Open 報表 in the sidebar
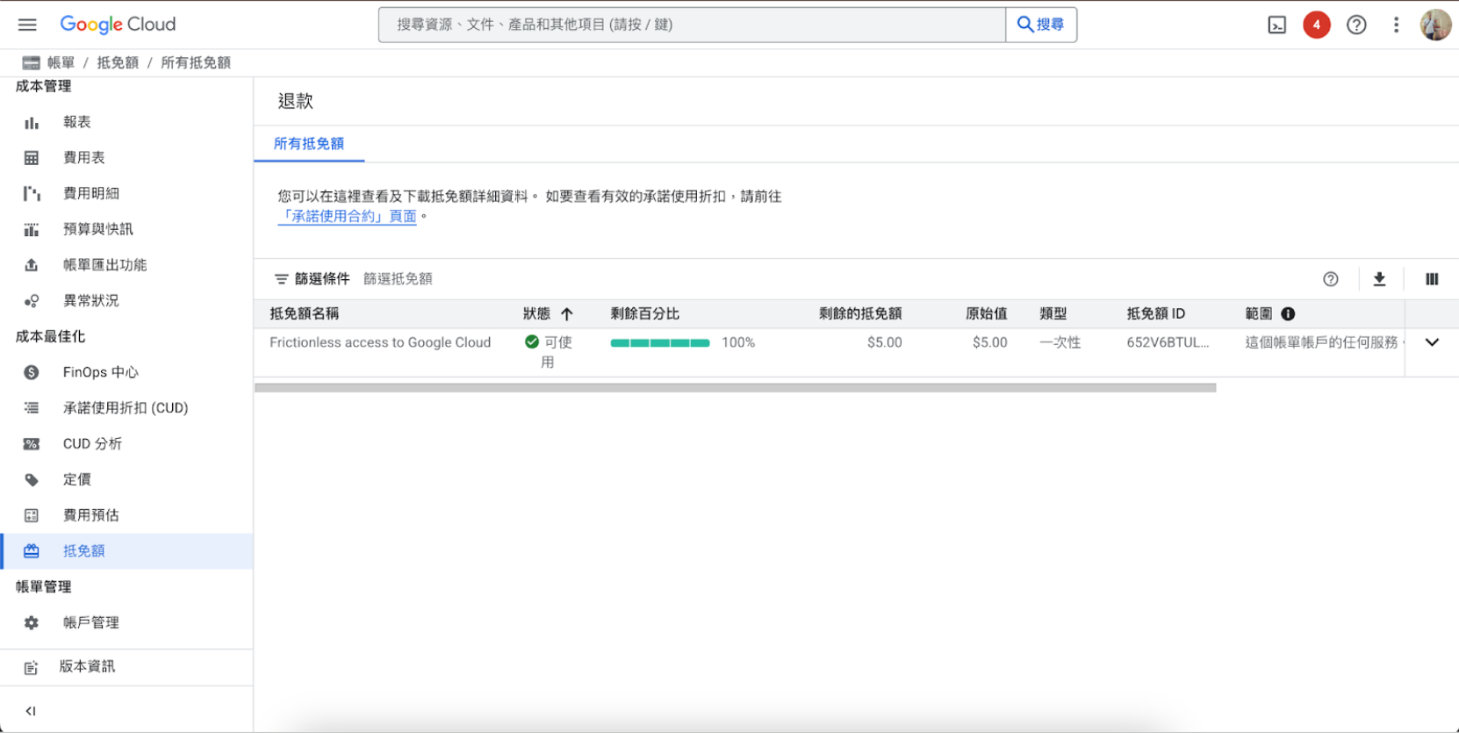Screen dimensions: 1459x733 77,122
